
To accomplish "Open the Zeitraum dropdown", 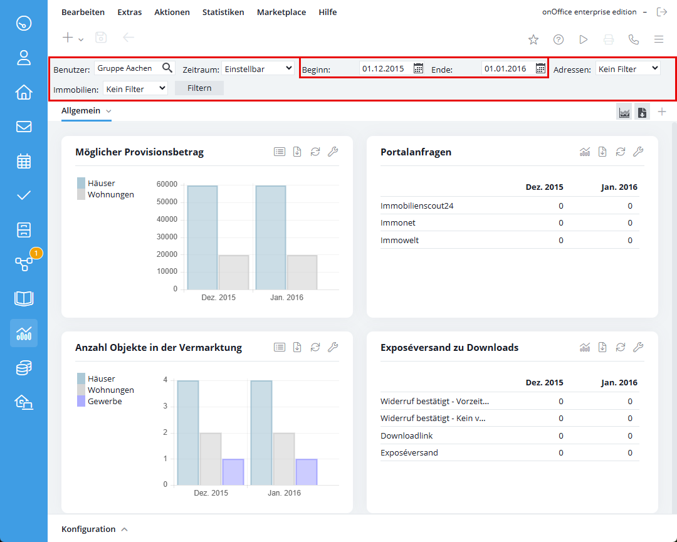I will click(x=258, y=68).
